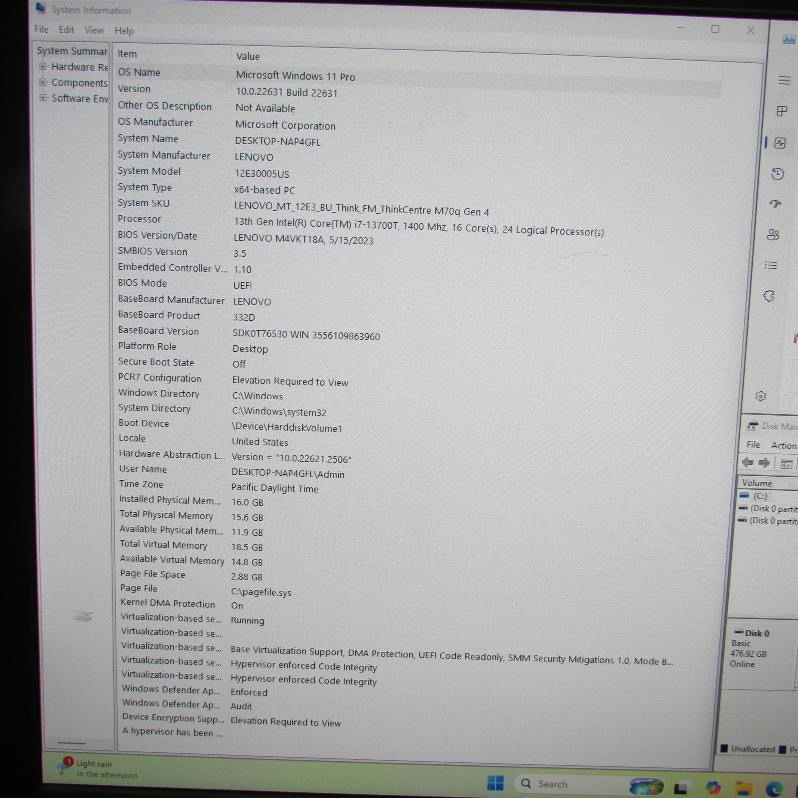
Task: Click Disk Management show console tree icon
Action: click(x=786, y=464)
